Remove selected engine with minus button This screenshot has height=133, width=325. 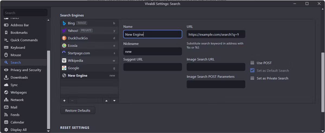click(x=72, y=101)
